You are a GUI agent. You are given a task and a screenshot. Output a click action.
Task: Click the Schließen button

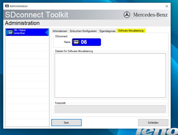153,123
